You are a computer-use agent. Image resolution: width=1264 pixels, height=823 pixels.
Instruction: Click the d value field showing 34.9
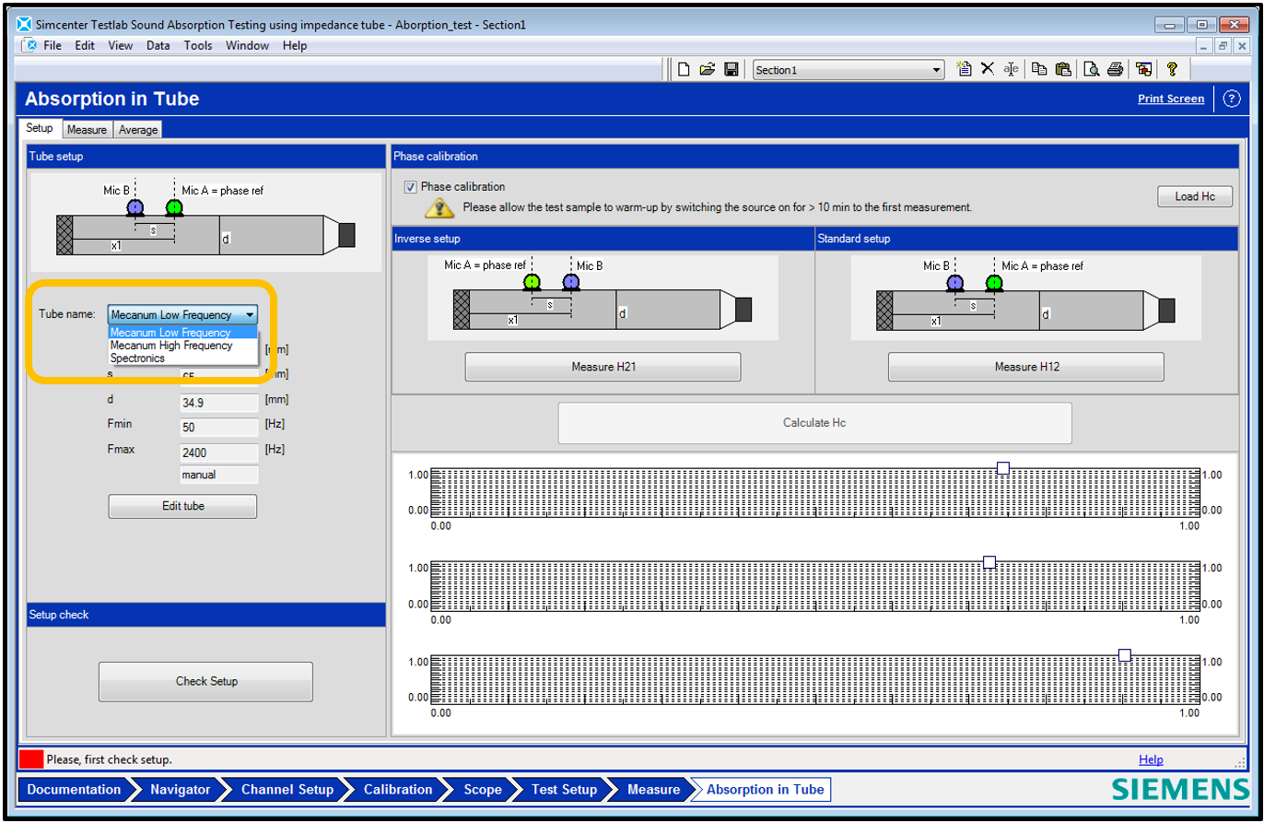(219, 402)
